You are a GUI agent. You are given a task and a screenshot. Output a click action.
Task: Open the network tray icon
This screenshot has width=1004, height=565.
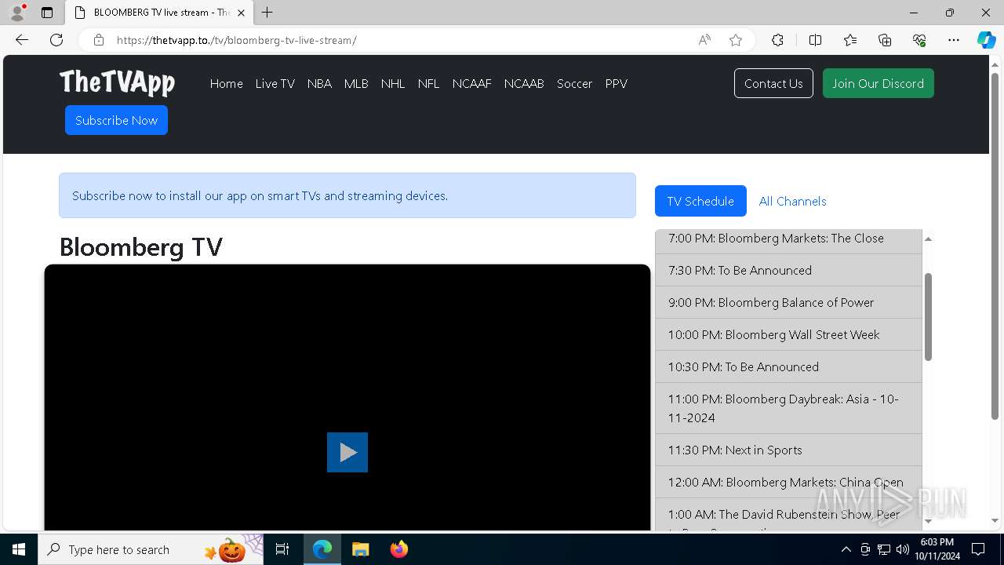click(884, 549)
